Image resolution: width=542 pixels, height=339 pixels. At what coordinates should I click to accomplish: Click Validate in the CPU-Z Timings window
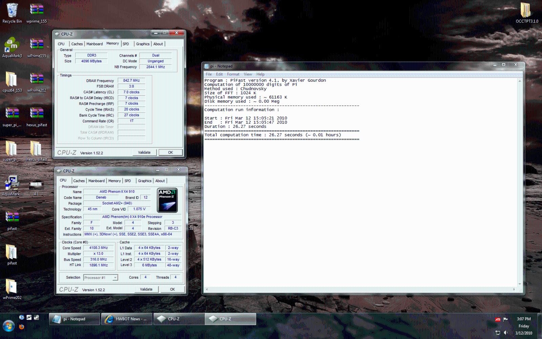144,153
